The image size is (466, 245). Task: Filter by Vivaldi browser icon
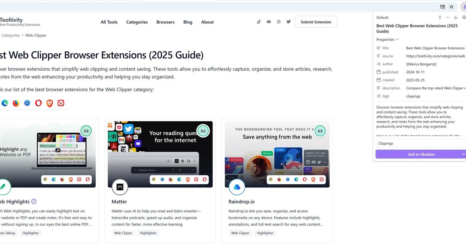tap(61, 103)
